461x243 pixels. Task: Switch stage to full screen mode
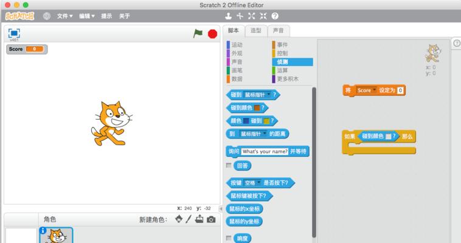(x=14, y=33)
